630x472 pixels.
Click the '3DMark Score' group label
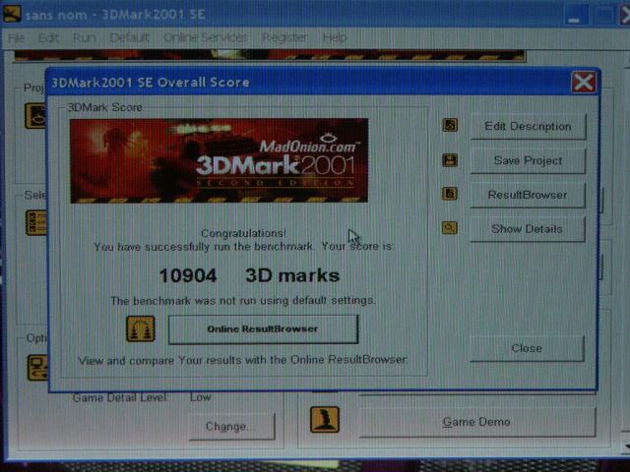point(104,107)
